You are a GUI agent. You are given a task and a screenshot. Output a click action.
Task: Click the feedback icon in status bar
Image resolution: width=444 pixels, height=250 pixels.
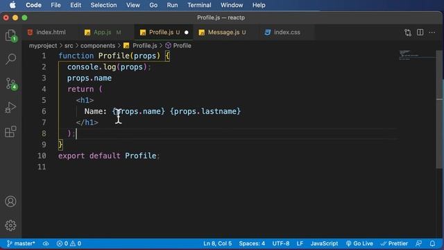pos(418,244)
